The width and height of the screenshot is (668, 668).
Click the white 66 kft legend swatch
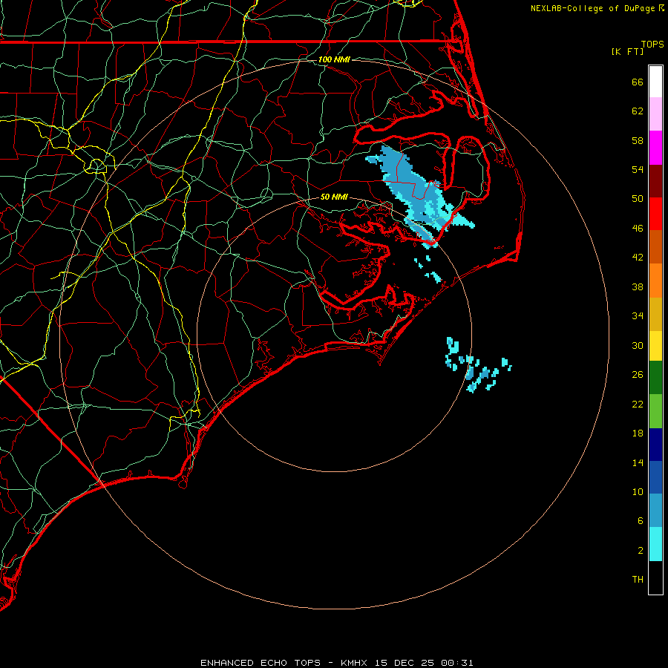pyautogui.click(x=655, y=82)
